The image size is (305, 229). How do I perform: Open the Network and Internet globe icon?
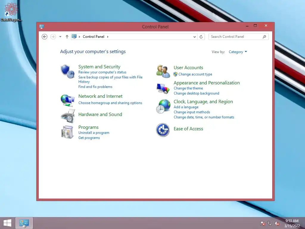68,100
